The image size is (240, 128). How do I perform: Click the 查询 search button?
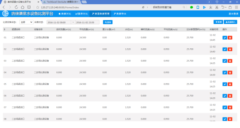click(108, 22)
